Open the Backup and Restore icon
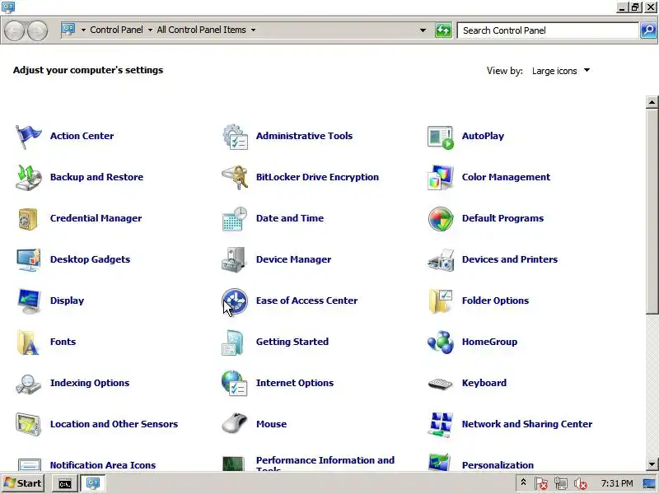Screen dimensions: 659x494 [x=28, y=178]
